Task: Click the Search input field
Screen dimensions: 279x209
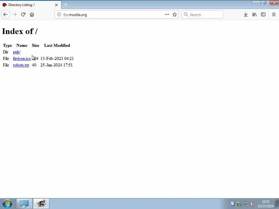Action: click(x=202, y=15)
